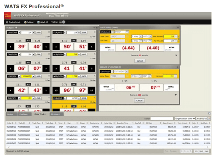The height and width of the screenshot is (156, 215).
Task: Detach the FX Board panel
Action: point(94,28)
